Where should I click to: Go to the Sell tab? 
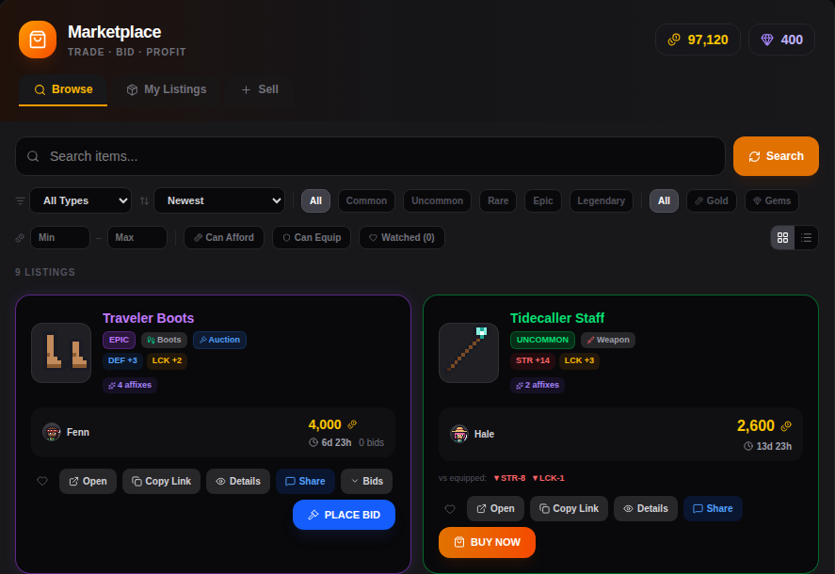(260, 89)
